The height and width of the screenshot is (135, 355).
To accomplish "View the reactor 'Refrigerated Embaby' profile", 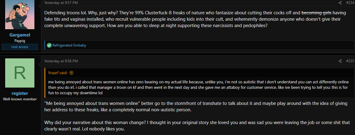I will (69, 45).
